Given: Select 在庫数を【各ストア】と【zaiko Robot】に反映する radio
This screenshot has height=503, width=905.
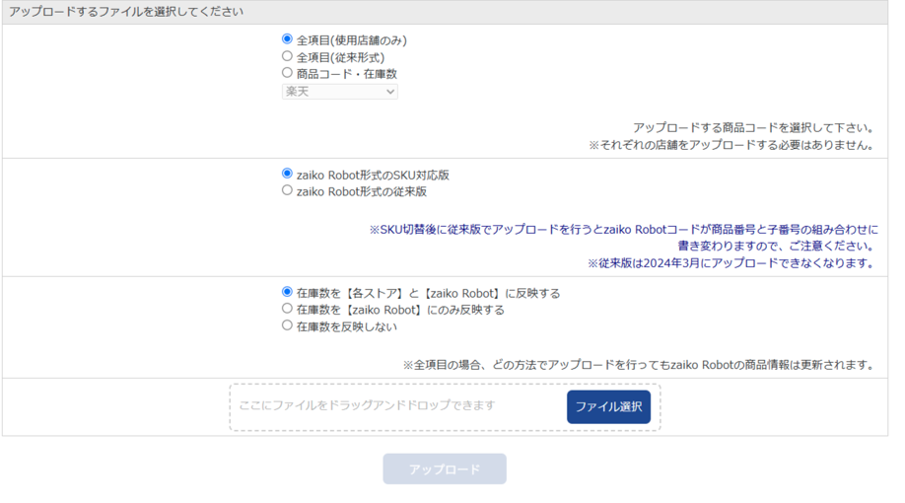Looking at the screenshot, I should (287, 292).
